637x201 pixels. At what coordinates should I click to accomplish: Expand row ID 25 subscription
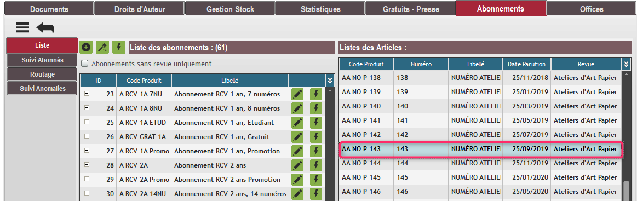point(87,122)
